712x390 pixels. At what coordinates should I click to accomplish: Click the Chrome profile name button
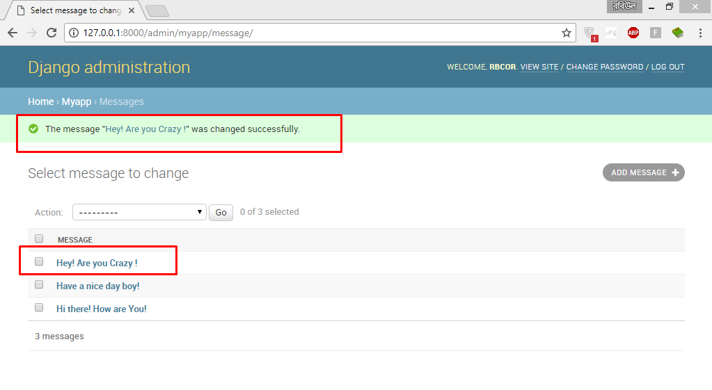[623, 6]
